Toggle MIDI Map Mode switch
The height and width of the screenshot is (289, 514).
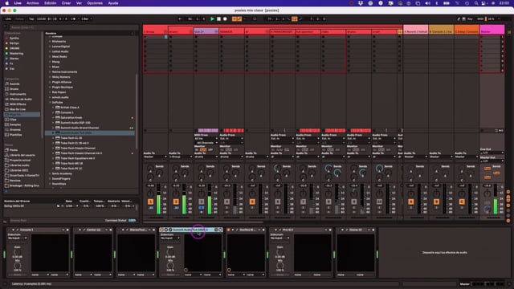[480, 19]
